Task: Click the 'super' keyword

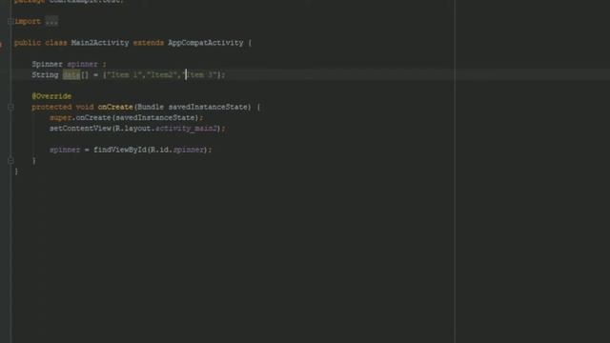Action: click(60, 117)
